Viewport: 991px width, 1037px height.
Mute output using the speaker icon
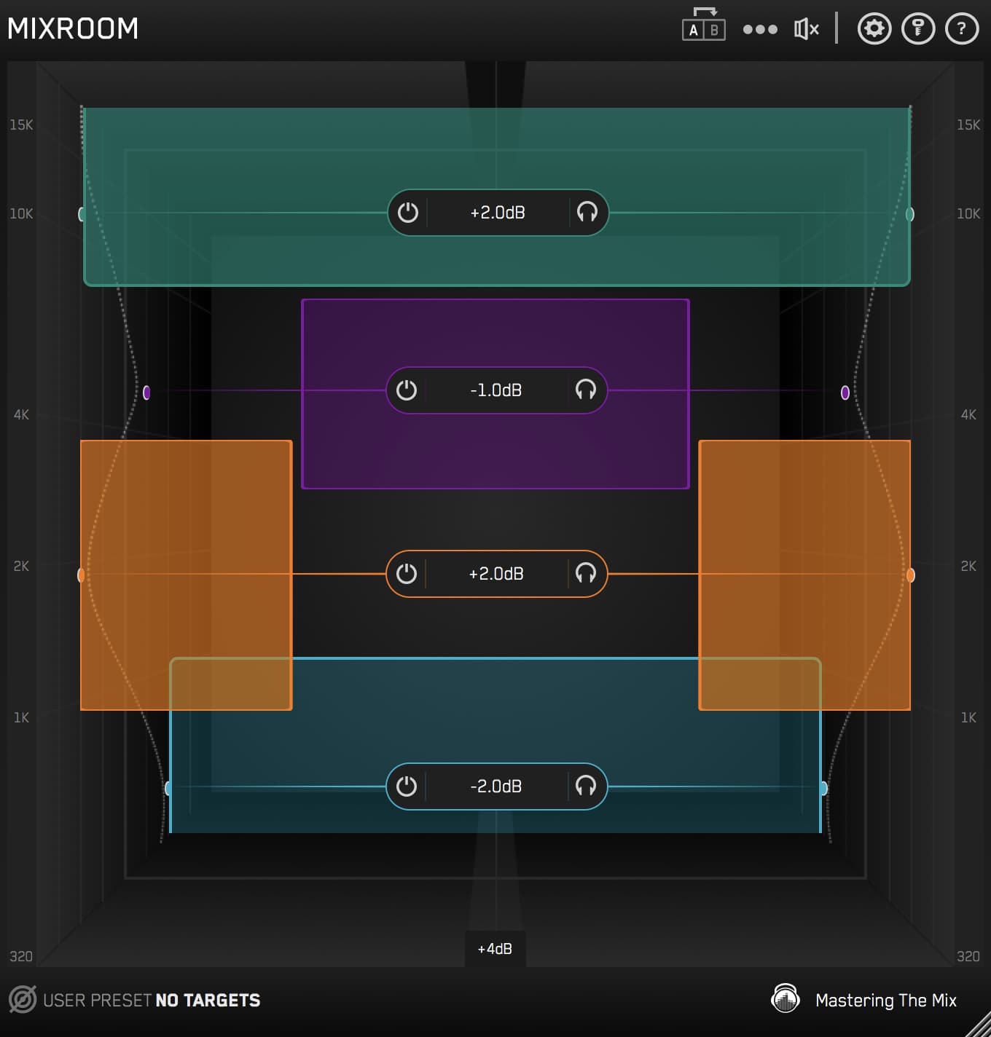coord(804,29)
